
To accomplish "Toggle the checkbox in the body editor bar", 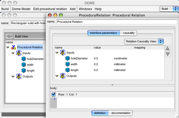I will [x=53, y=94].
